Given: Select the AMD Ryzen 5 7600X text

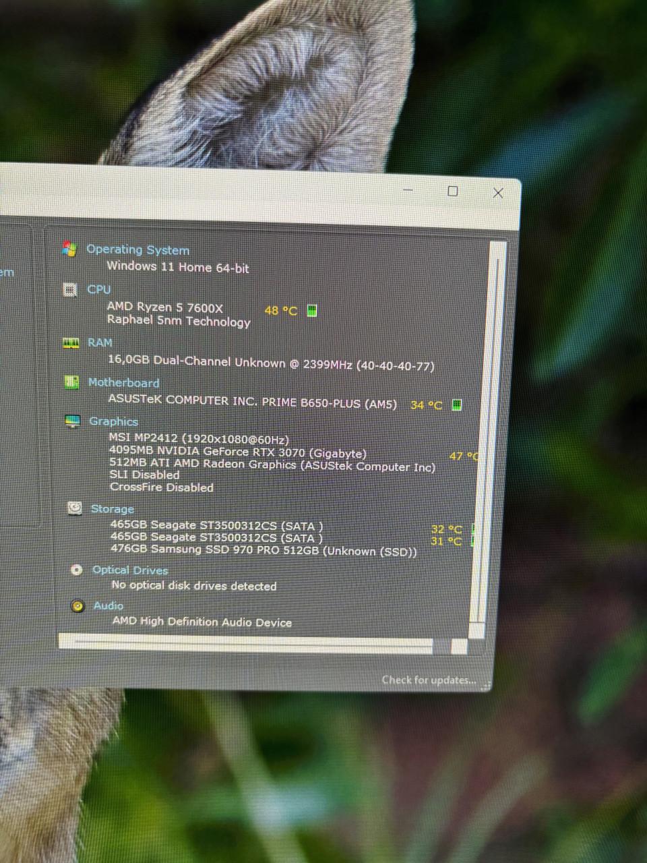Looking at the screenshot, I should (x=165, y=307).
